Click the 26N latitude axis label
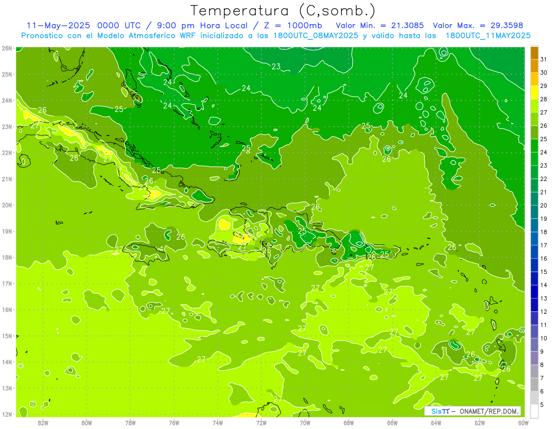This screenshot has width=556, height=429. (x=7, y=48)
